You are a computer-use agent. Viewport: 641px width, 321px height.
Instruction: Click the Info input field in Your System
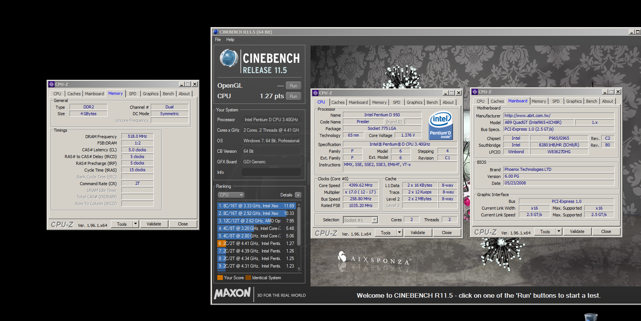pos(271,172)
